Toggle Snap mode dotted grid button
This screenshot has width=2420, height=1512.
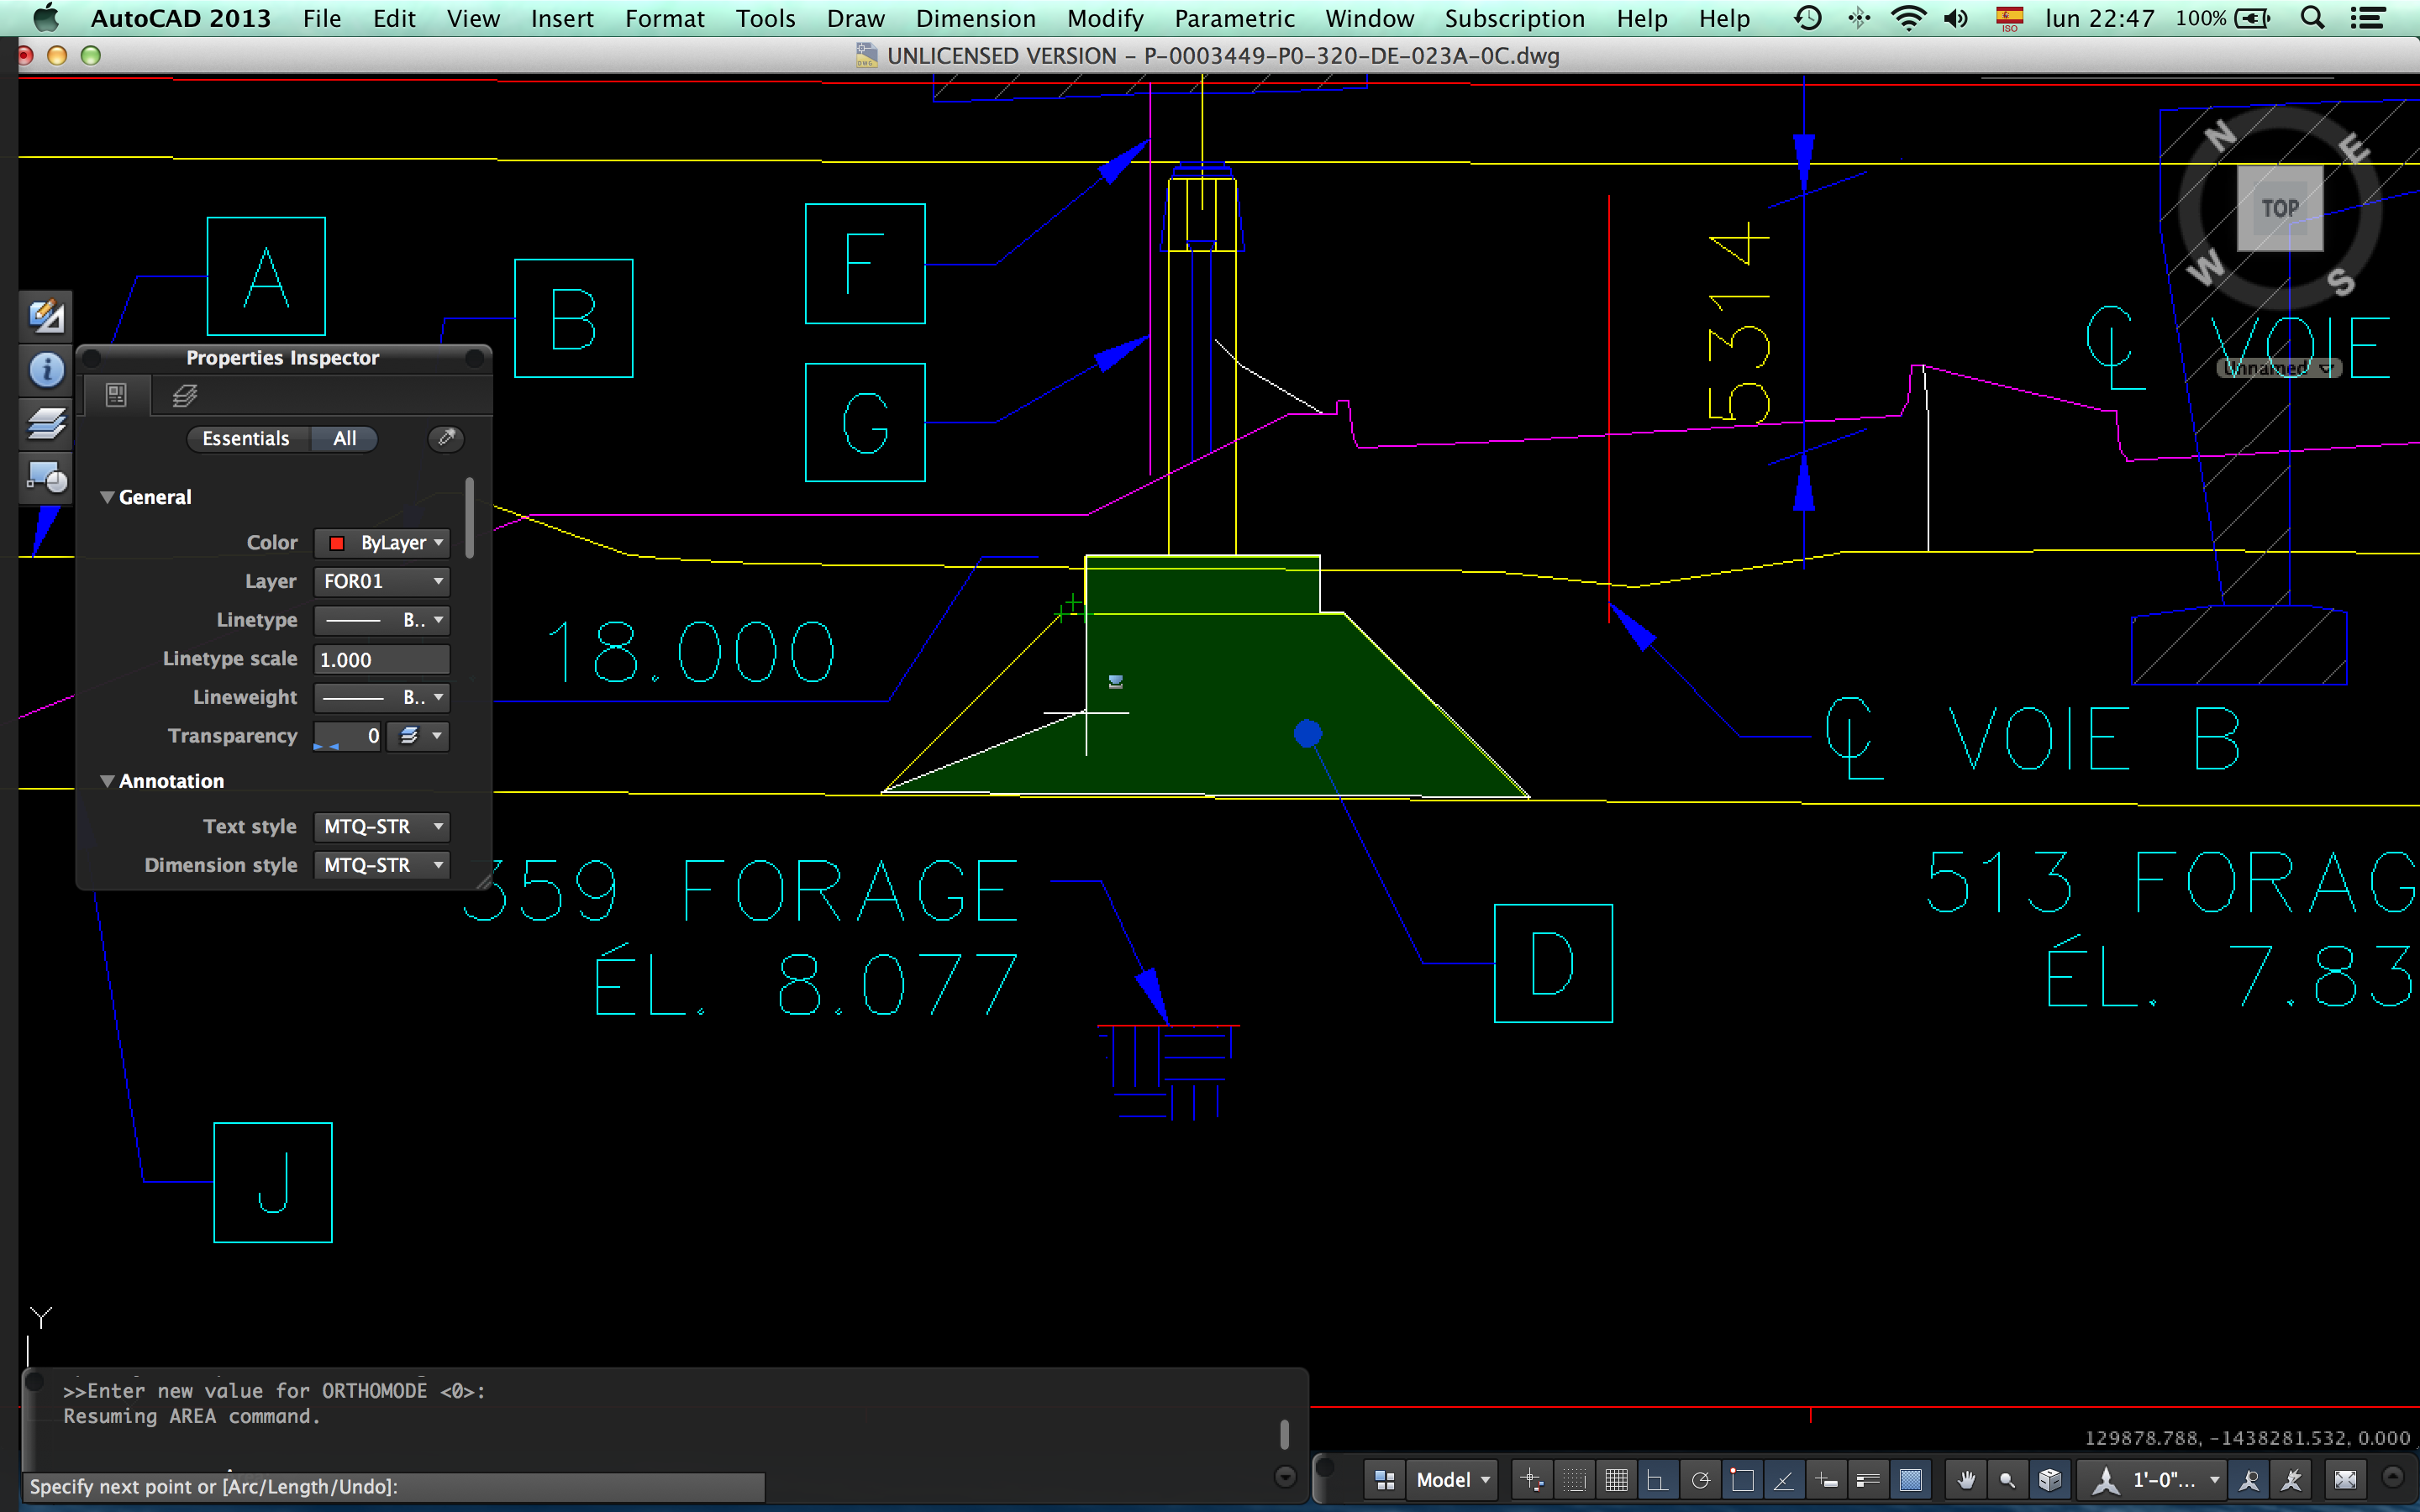pyautogui.click(x=1574, y=1479)
